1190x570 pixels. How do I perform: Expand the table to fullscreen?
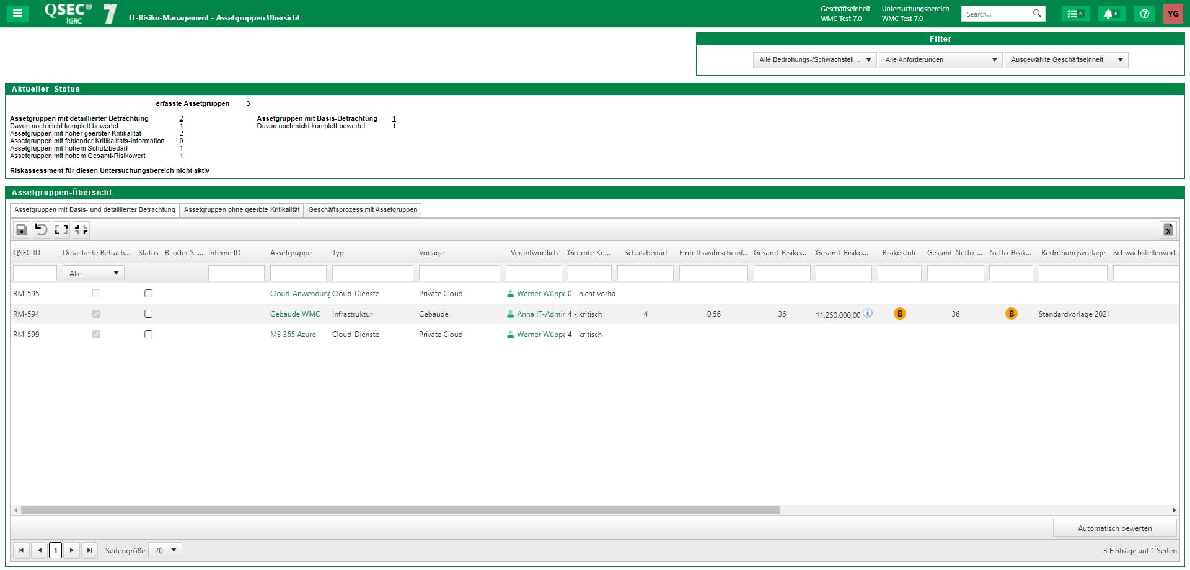pyautogui.click(x=61, y=230)
